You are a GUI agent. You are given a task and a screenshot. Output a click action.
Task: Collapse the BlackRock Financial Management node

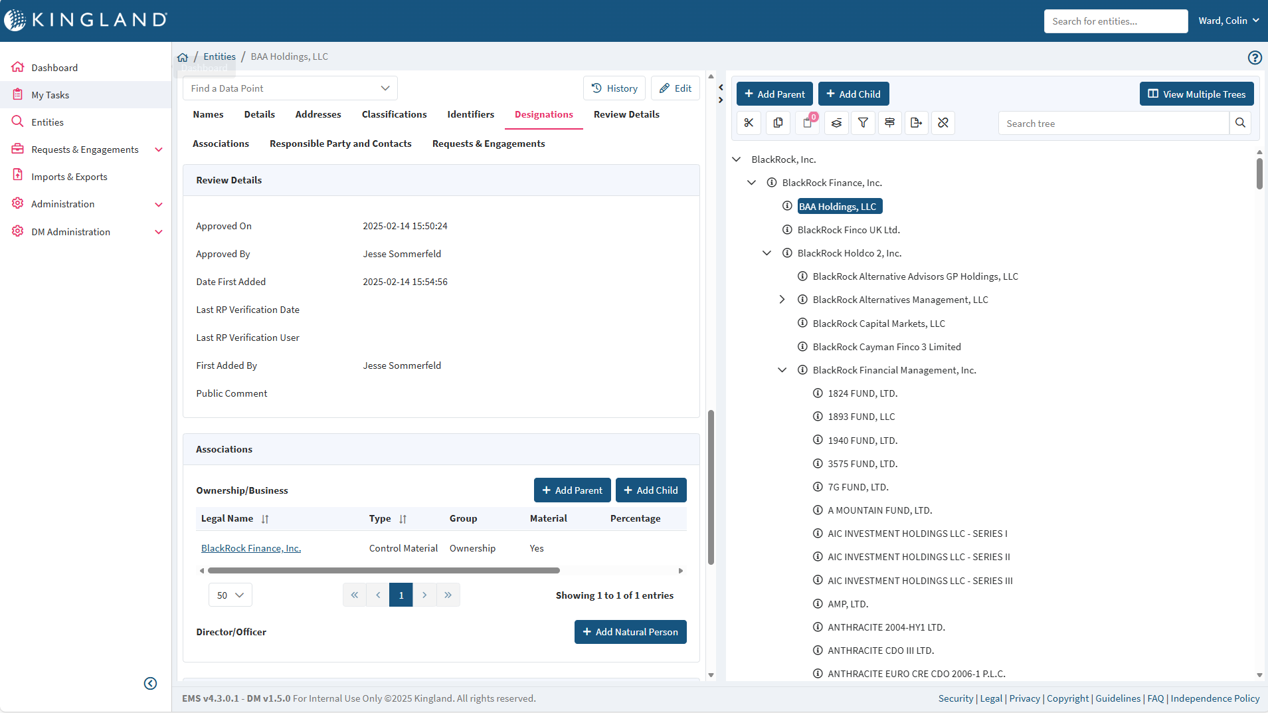point(782,370)
